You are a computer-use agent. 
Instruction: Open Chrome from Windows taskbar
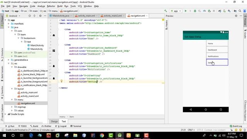click(102, 136)
